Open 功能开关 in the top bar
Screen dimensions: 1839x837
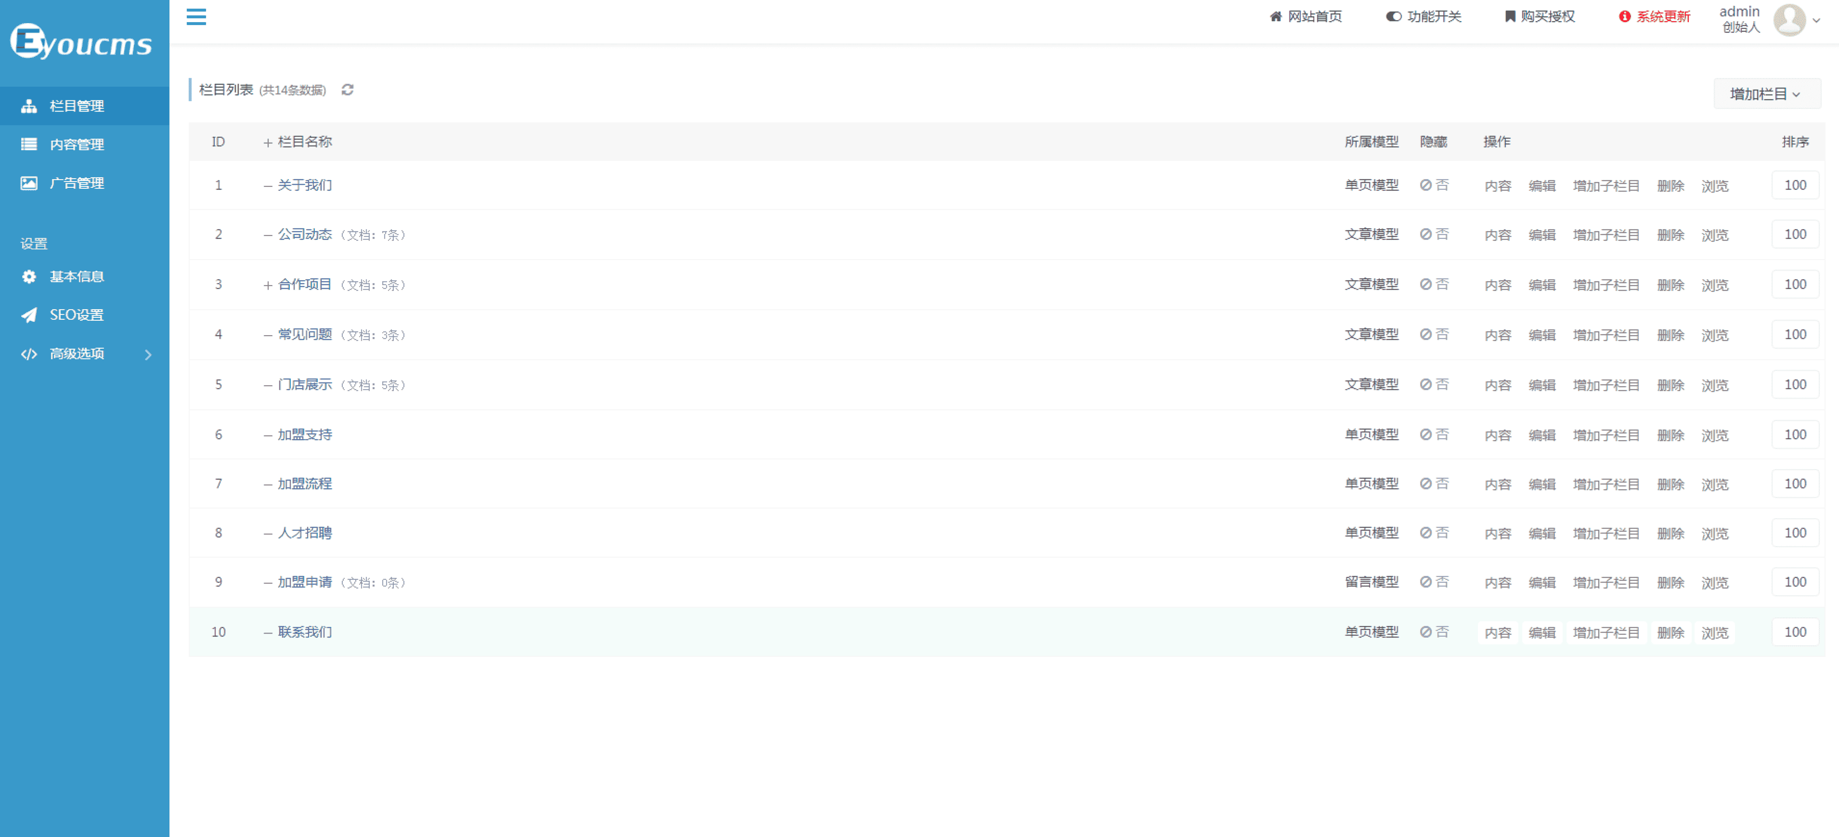1424,16
